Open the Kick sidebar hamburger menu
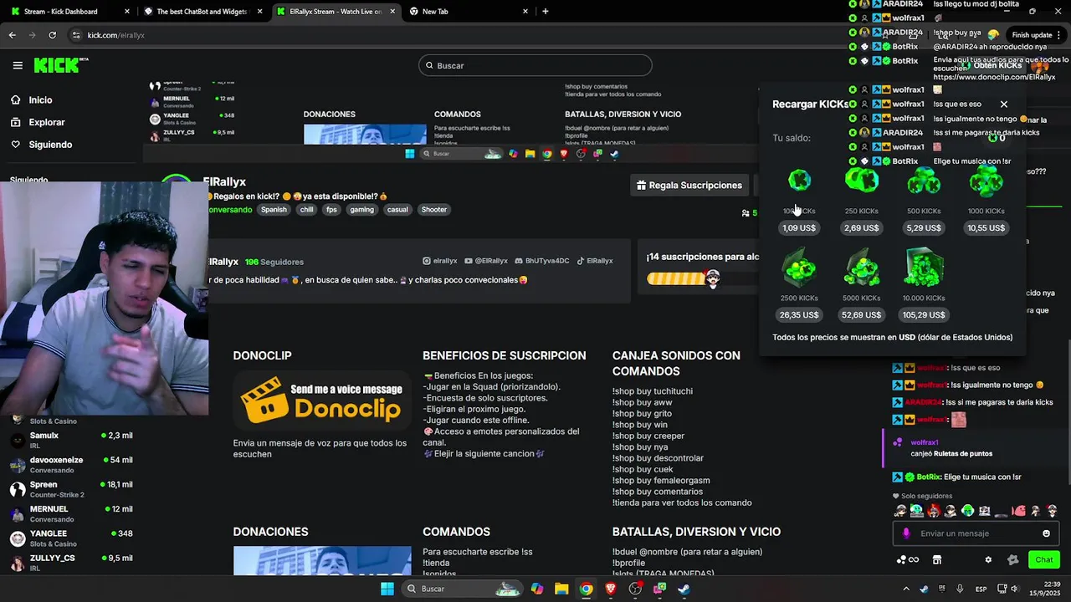Image resolution: width=1071 pixels, height=602 pixels. pyautogui.click(x=18, y=65)
